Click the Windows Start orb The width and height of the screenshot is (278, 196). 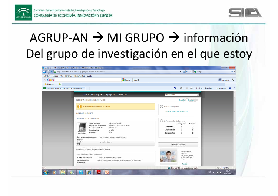click(45, 172)
